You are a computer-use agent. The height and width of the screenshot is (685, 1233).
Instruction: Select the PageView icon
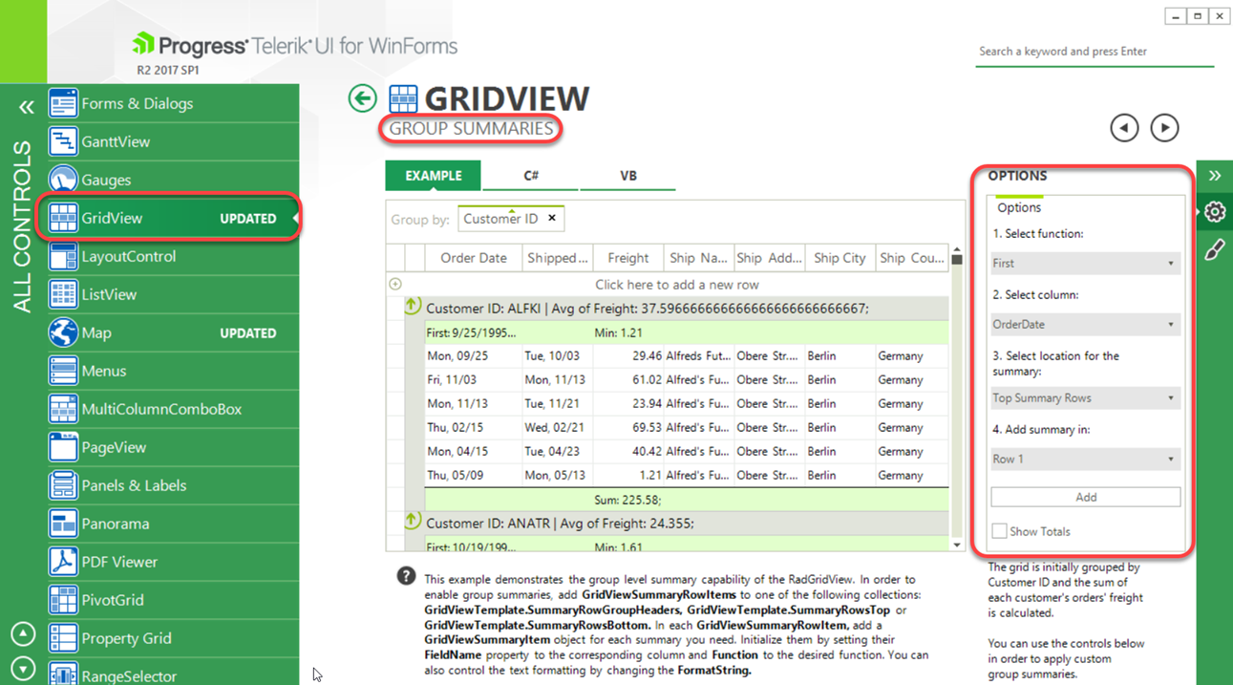(63, 447)
